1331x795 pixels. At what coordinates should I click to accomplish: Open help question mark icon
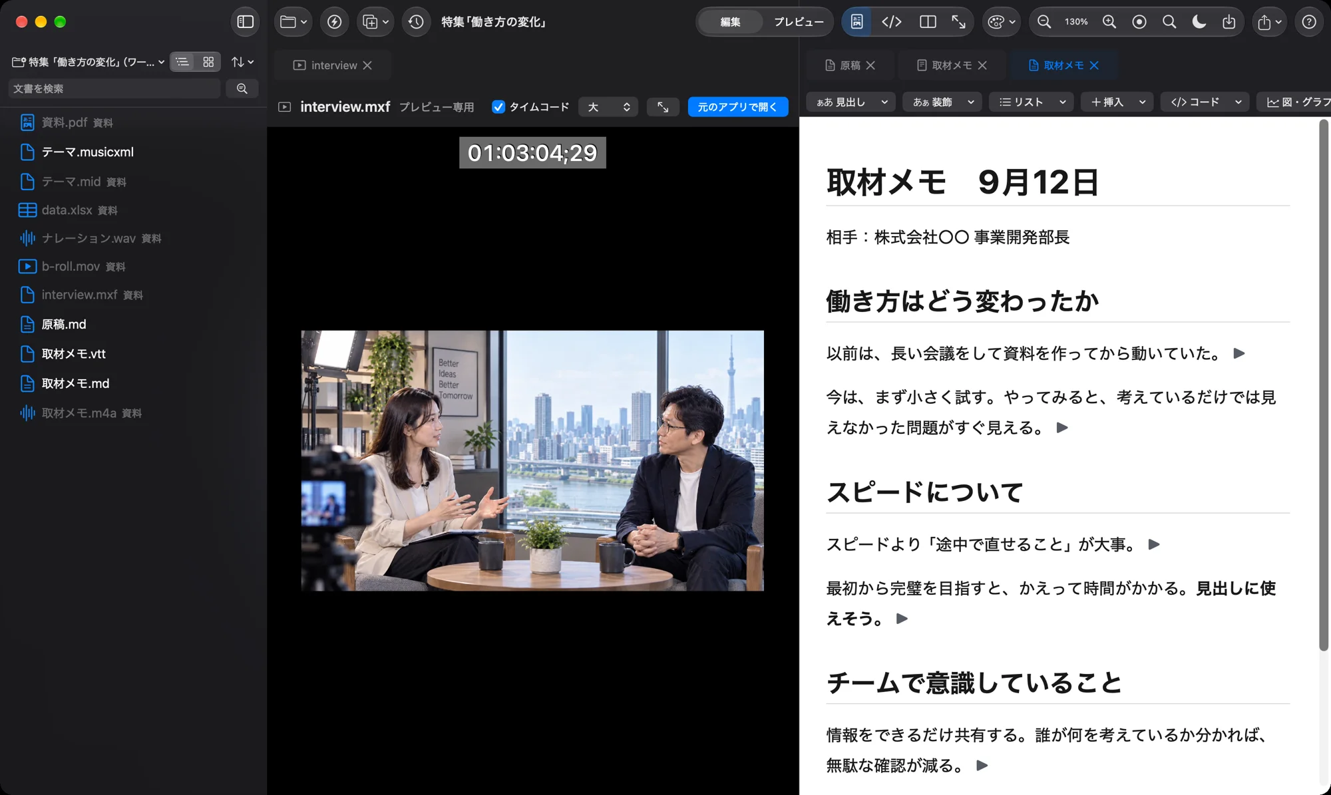tap(1309, 22)
